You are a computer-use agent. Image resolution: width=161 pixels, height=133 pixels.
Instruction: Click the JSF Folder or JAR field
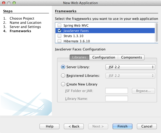tap(116, 91)
